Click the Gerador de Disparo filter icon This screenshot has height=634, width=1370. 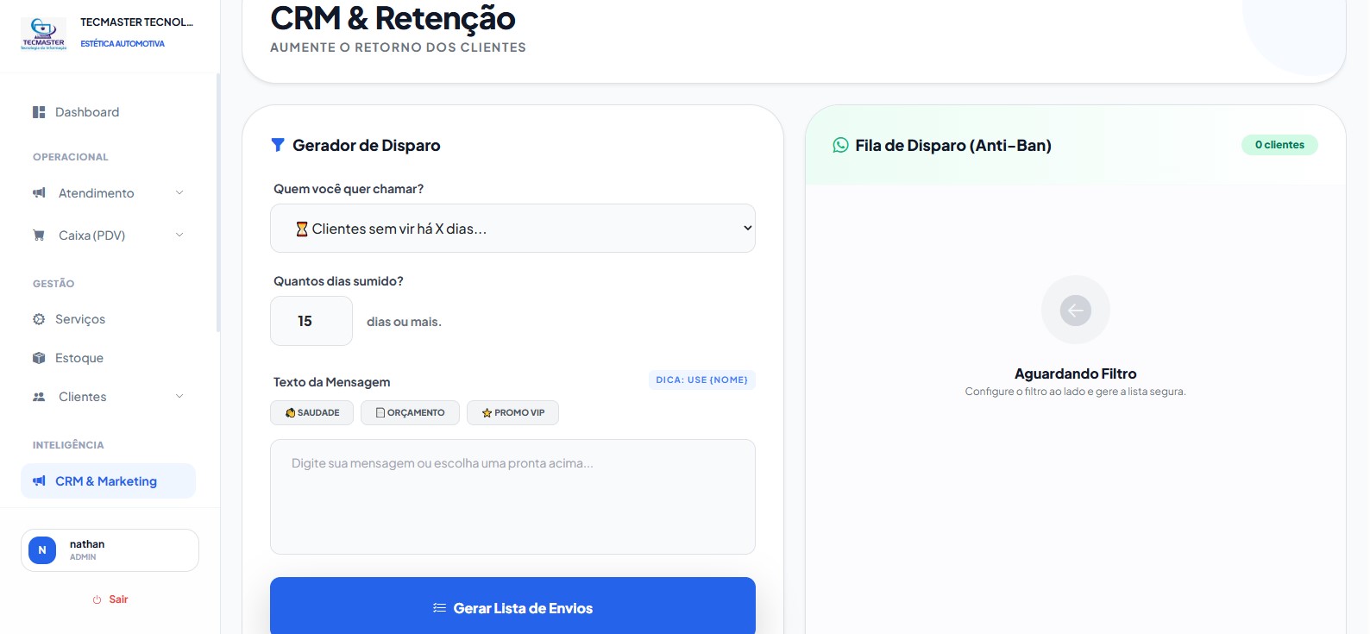pyautogui.click(x=278, y=145)
